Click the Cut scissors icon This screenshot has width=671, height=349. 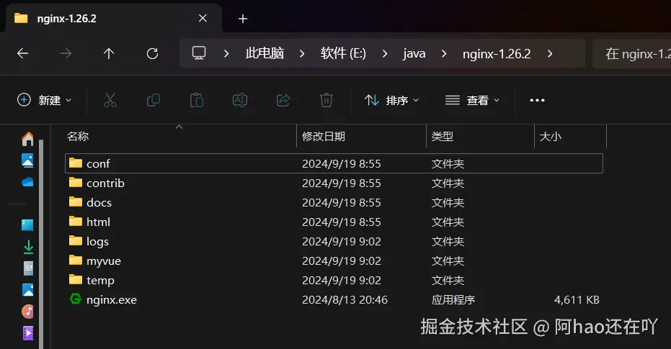[x=110, y=101]
